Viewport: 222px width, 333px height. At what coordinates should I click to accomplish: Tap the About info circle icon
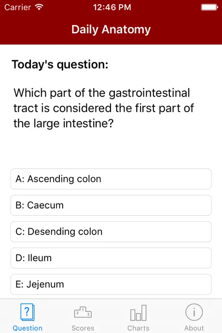click(x=194, y=312)
